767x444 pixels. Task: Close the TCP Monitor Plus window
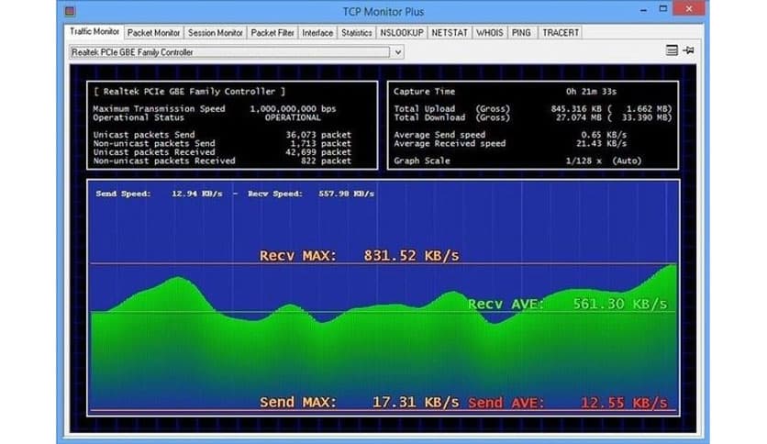pyautogui.click(x=689, y=8)
